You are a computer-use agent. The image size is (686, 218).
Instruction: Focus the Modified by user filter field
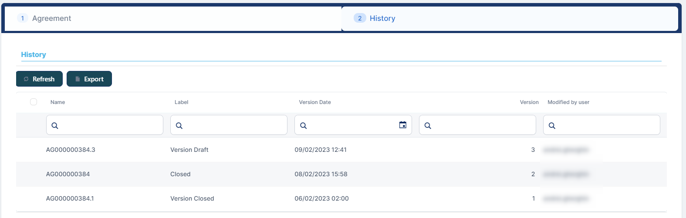pyautogui.click(x=605, y=125)
